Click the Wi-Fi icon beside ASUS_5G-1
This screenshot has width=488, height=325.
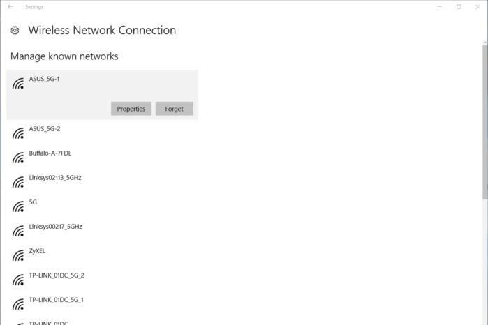coord(18,84)
